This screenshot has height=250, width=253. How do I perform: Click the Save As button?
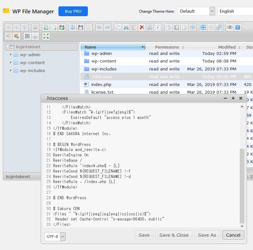[207, 235]
